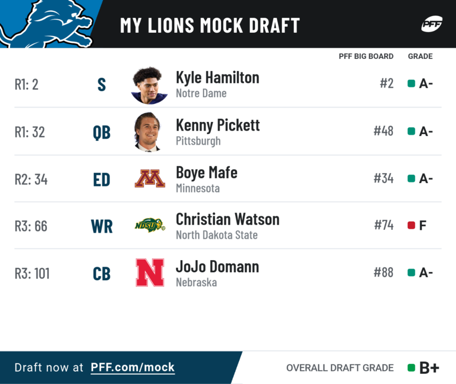Click the red F grade indicator
The width and height of the screenshot is (456, 384).
pos(411,225)
